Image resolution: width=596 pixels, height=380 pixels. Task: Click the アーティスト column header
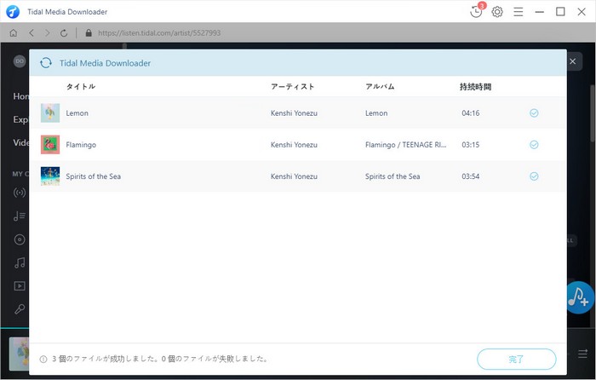click(293, 86)
